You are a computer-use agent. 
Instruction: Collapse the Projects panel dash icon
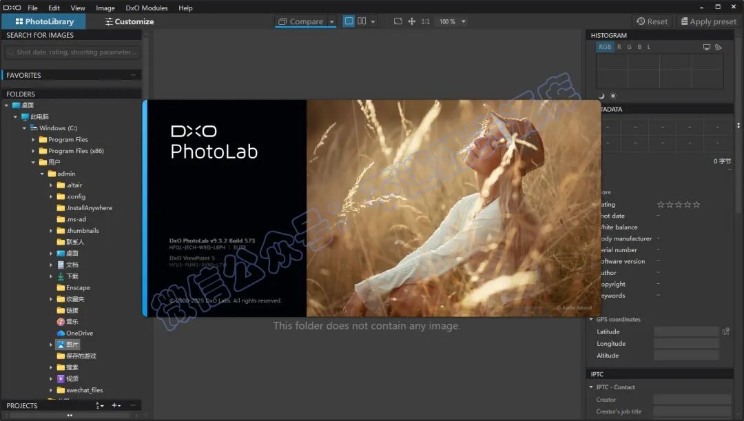point(134,405)
